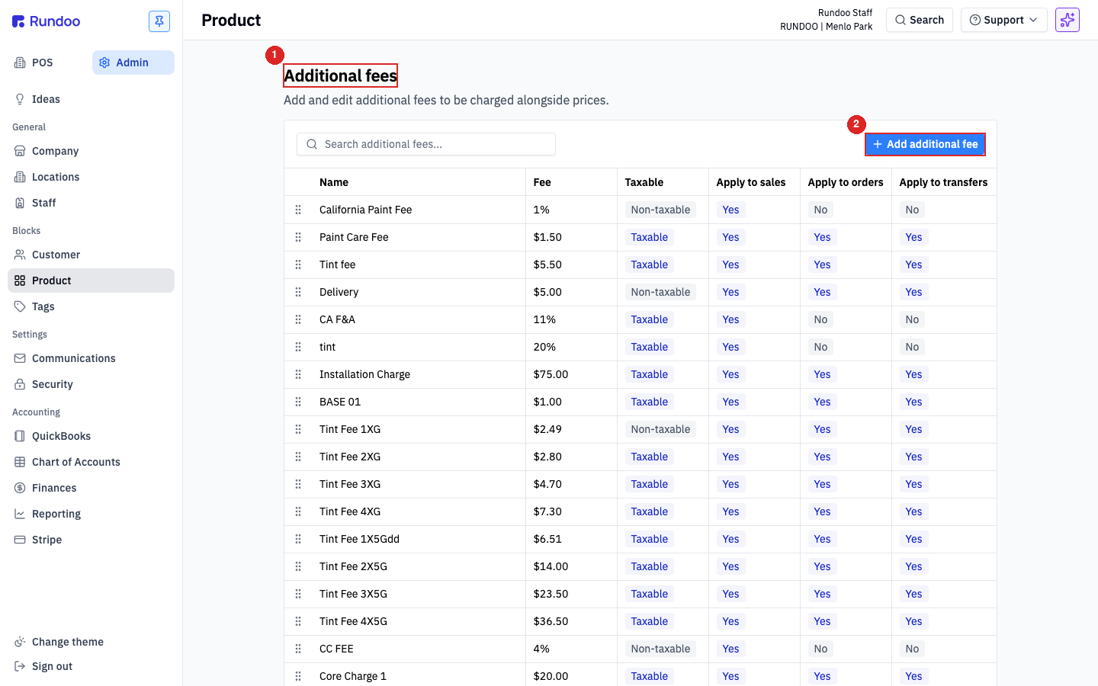The image size is (1098, 686).
Task: Click drag handle for Tint Fee 4XG
Action: click(x=298, y=511)
